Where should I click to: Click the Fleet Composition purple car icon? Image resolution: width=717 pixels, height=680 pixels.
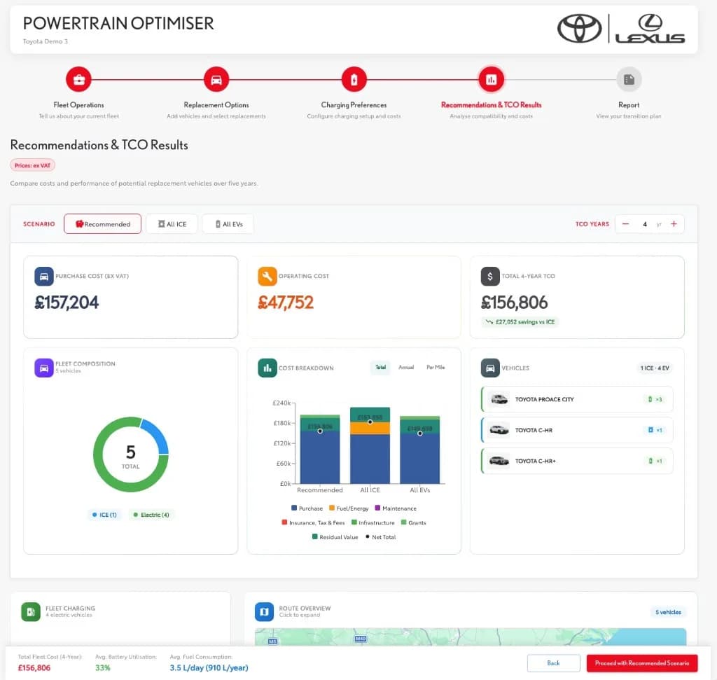pyautogui.click(x=44, y=368)
